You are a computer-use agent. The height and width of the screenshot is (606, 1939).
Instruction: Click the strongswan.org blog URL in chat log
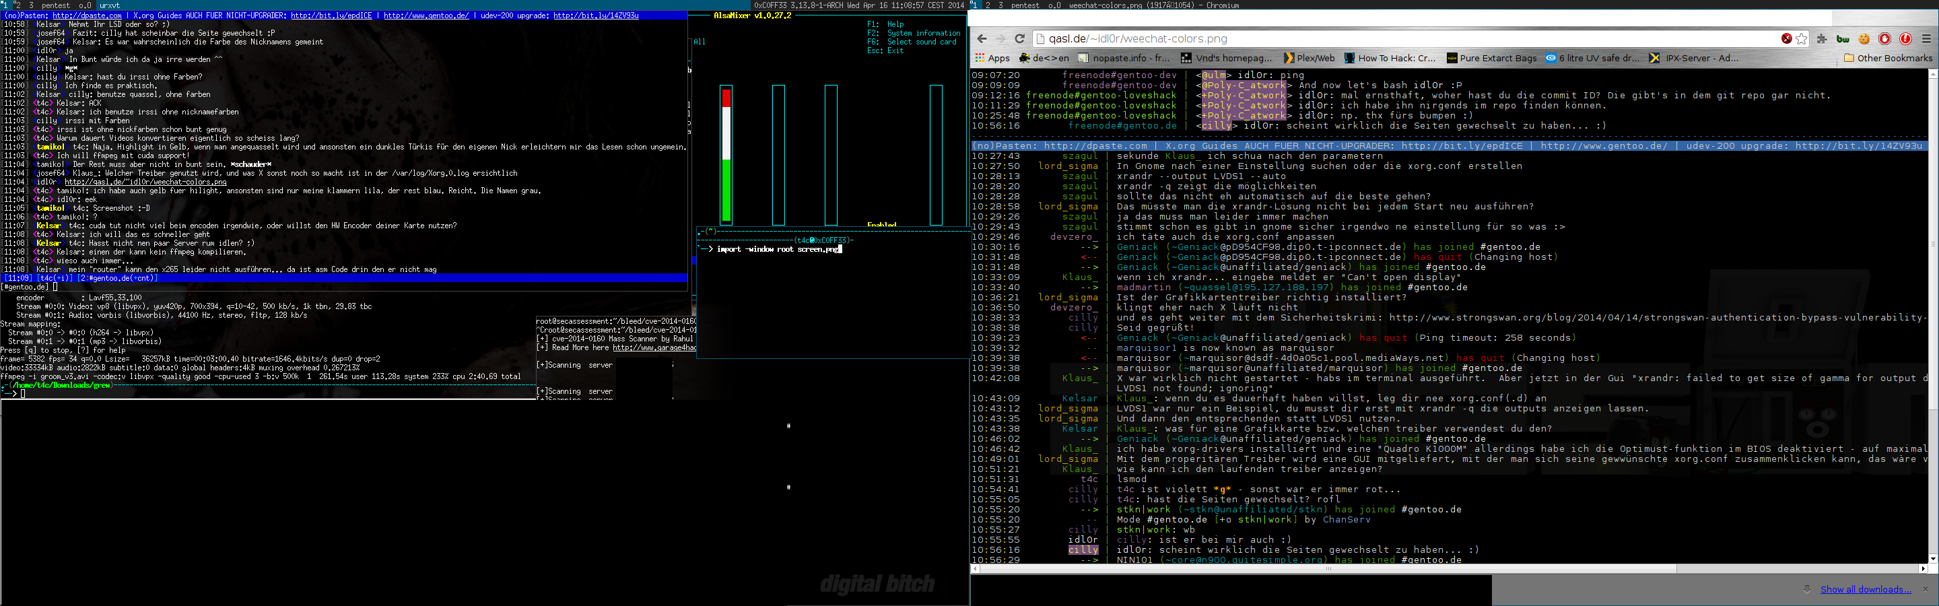point(1658,318)
